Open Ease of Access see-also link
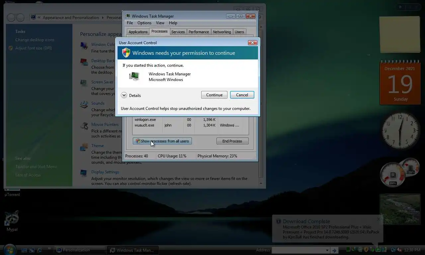This screenshot has width=425, height=255. [x=28, y=175]
